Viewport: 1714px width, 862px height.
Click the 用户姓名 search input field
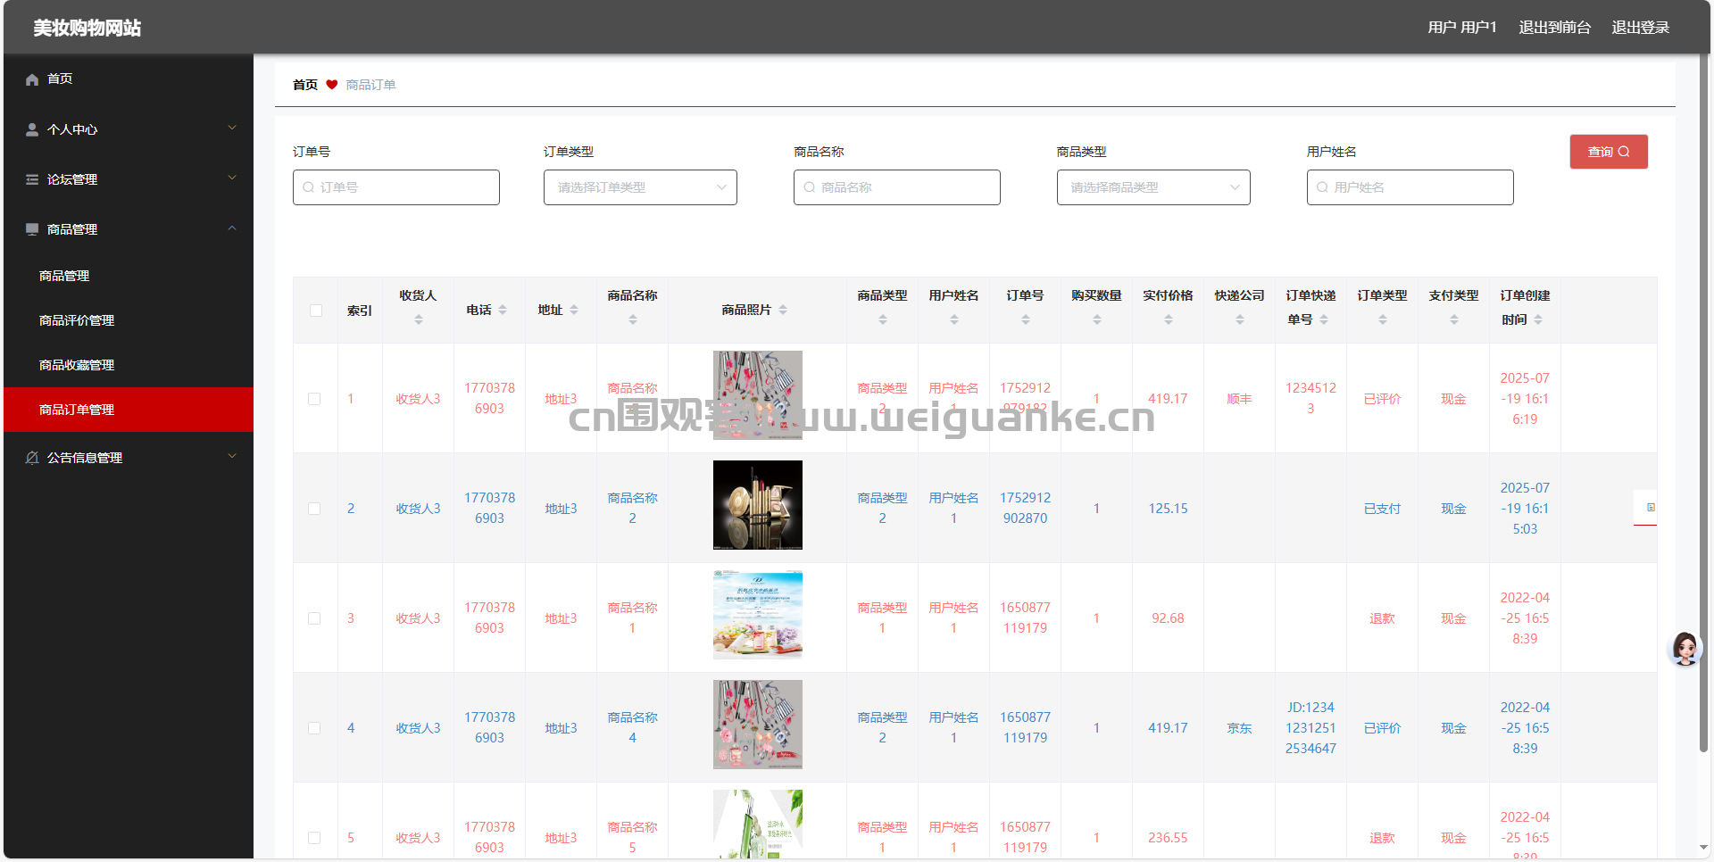[x=1410, y=187]
